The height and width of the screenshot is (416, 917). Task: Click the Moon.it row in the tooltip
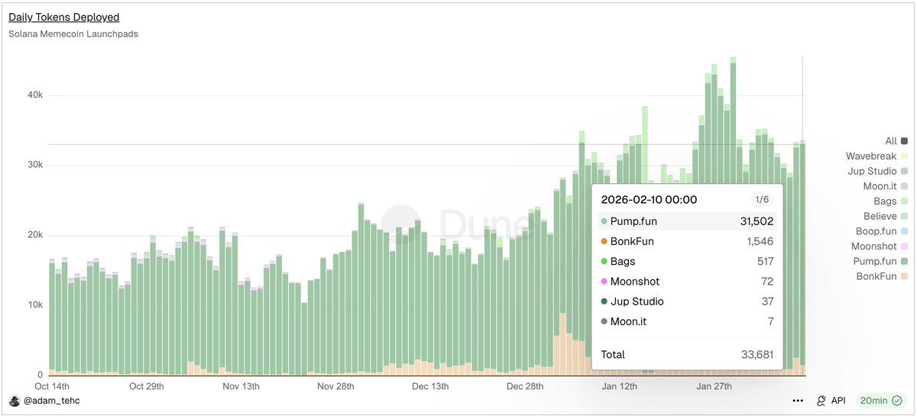click(x=687, y=321)
